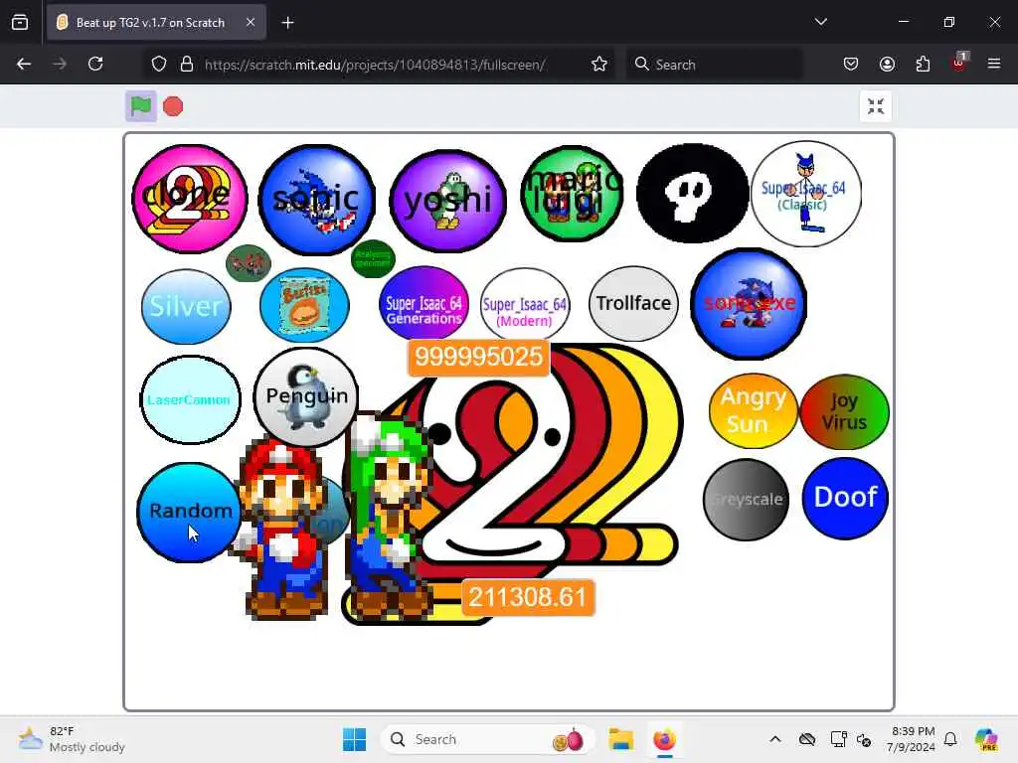
Task: Select the Doof bubble
Action: pos(845,498)
